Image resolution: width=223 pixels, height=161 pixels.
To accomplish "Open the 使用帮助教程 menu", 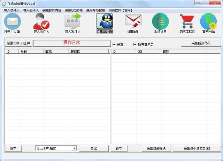I will [x=95, y=10].
